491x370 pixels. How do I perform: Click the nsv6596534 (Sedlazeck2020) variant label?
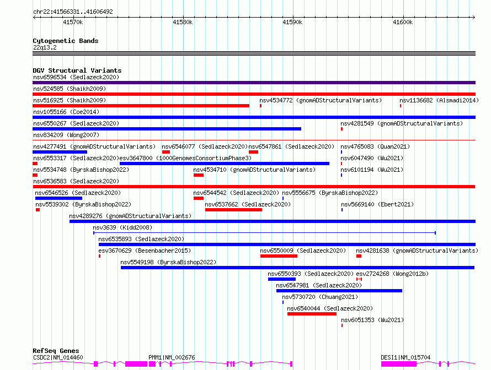click(76, 77)
